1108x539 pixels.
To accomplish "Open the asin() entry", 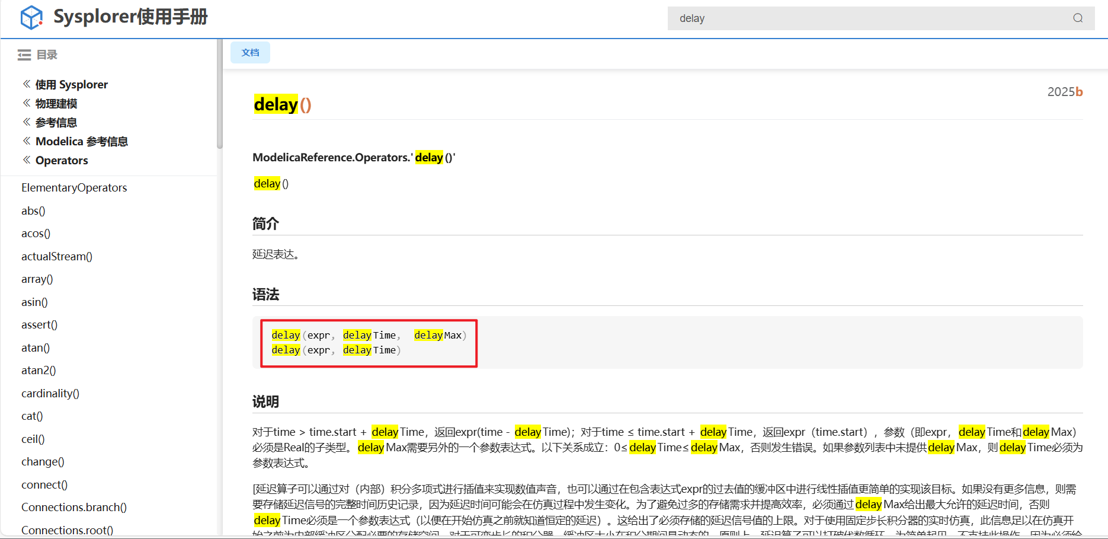I will tap(34, 302).
